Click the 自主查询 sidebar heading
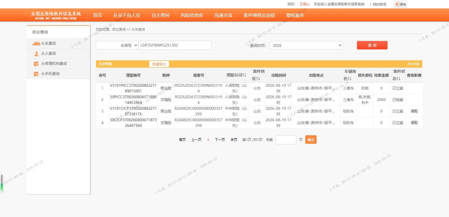Image resolution: width=449 pixels, height=217 pixels. pos(40,32)
